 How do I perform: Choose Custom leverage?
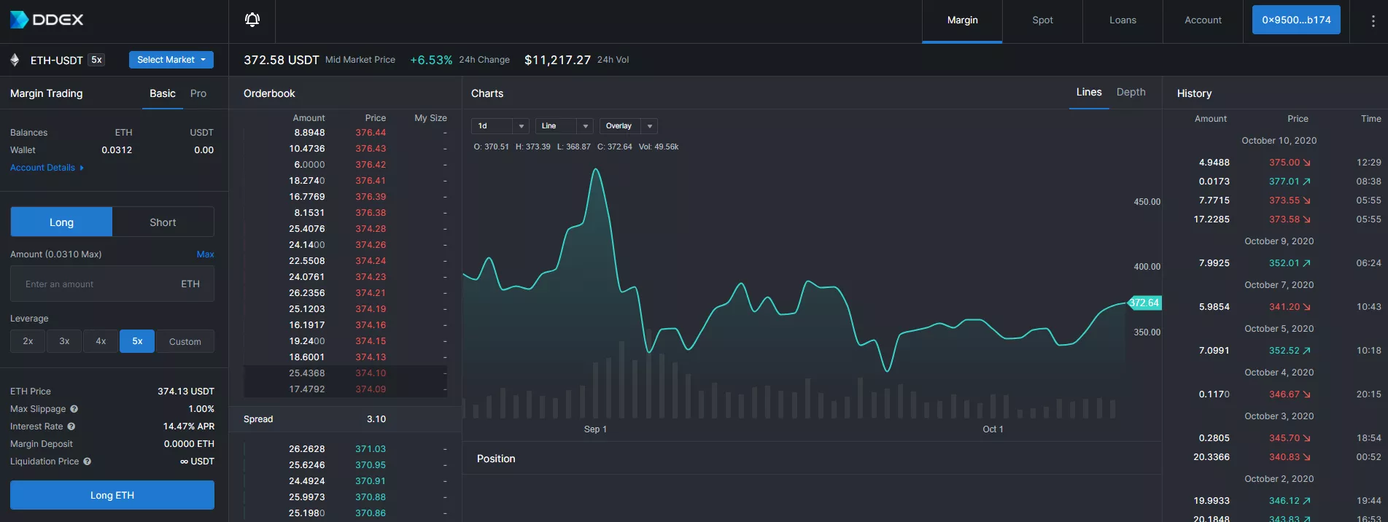click(x=185, y=341)
